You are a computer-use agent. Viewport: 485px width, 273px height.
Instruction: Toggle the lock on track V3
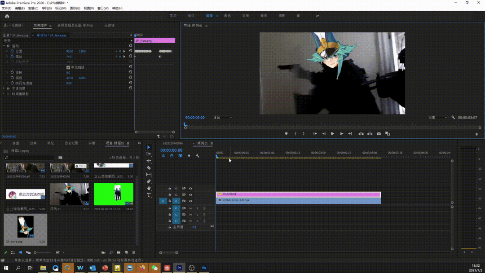pyautogui.click(x=170, y=189)
